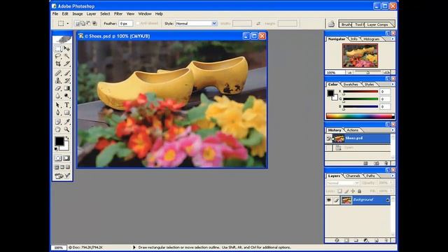This screenshot has width=448, height=252.
Task: Hide the Background layer eye icon
Action: point(329,200)
